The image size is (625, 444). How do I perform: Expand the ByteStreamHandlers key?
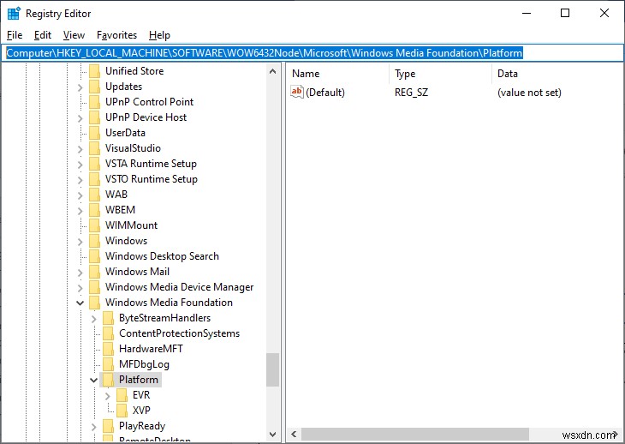click(x=94, y=318)
